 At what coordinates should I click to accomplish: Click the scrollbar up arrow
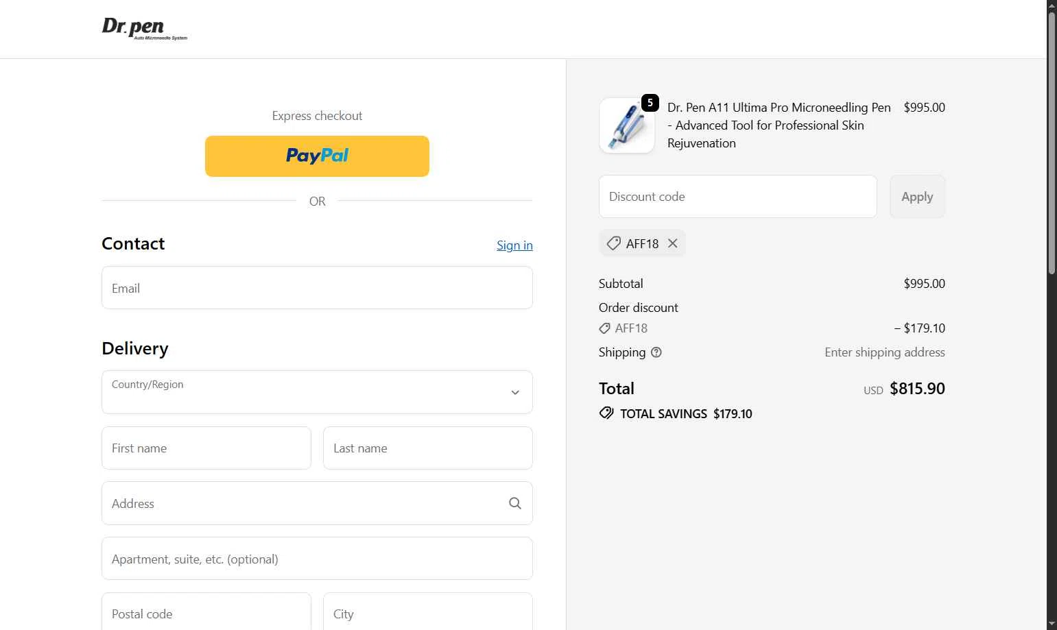(1052, 5)
